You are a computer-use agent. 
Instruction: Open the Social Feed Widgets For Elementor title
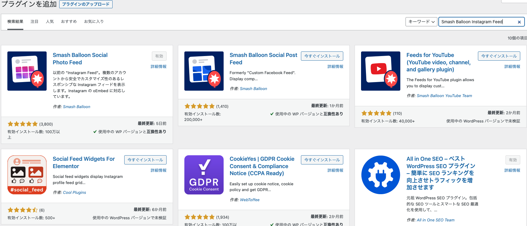tap(84, 163)
